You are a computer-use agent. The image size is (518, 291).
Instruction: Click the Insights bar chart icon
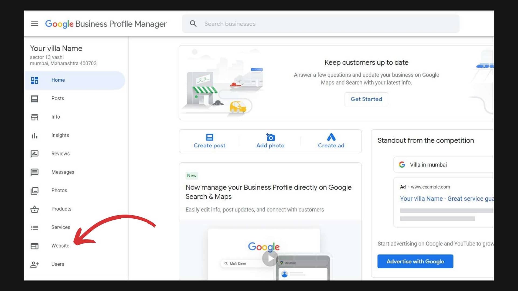[35, 136]
